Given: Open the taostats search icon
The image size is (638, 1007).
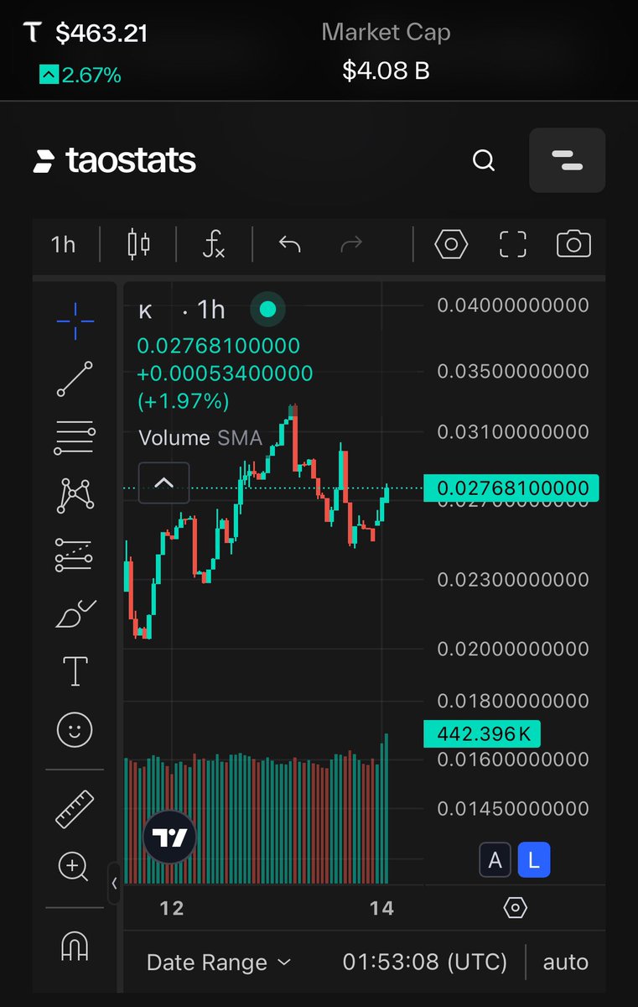Looking at the screenshot, I should tap(484, 159).
